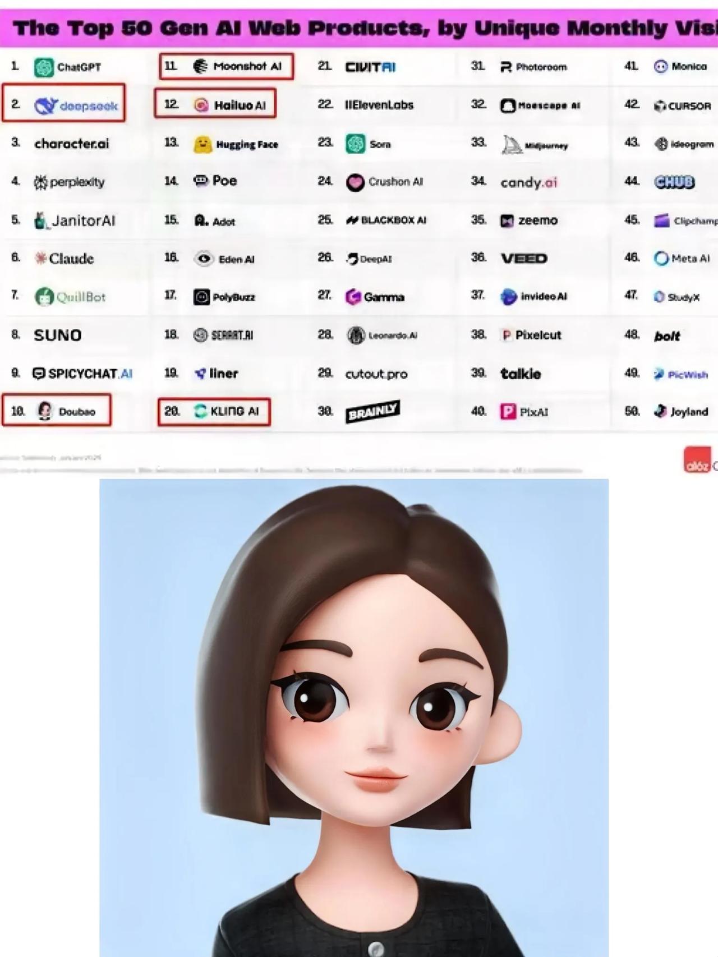Select the SeaArt.AI round logo
This screenshot has width=718, height=957.
200,335
